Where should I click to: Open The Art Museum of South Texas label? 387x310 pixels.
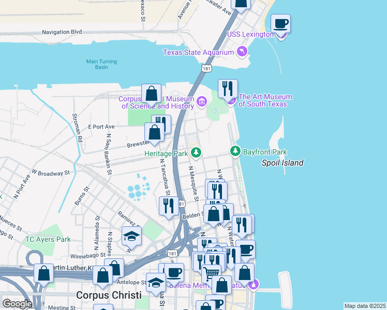(x=265, y=100)
